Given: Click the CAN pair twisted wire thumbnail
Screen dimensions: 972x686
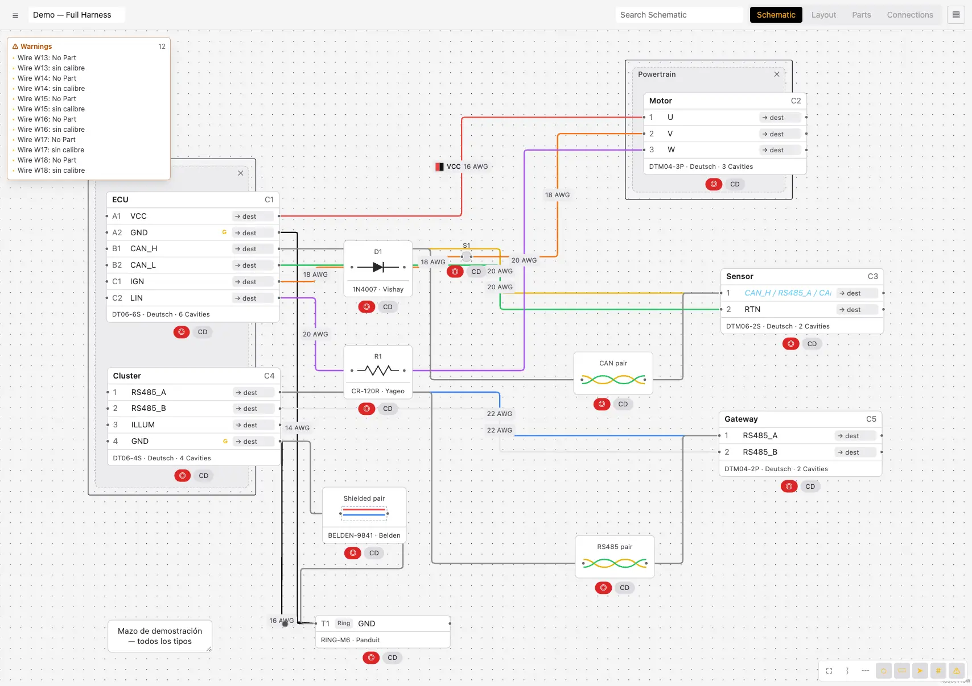Looking at the screenshot, I should 613,379.
